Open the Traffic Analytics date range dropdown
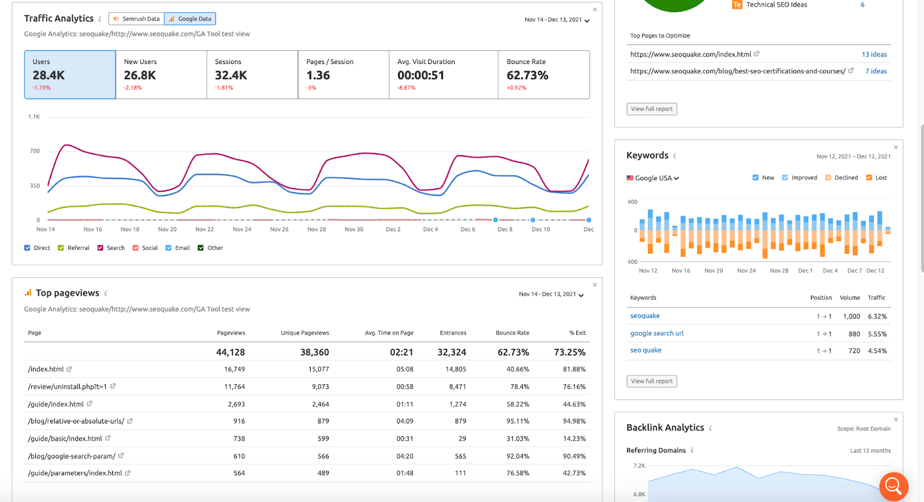 [557, 20]
